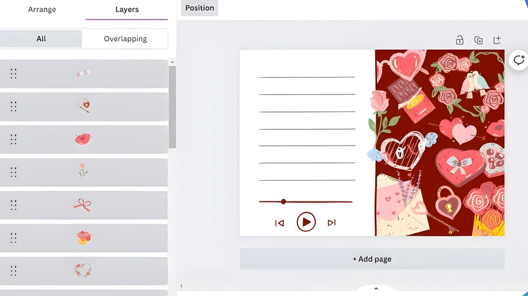
Task: Select the candy layer thumbnail
Action: click(x=83, y=73)
